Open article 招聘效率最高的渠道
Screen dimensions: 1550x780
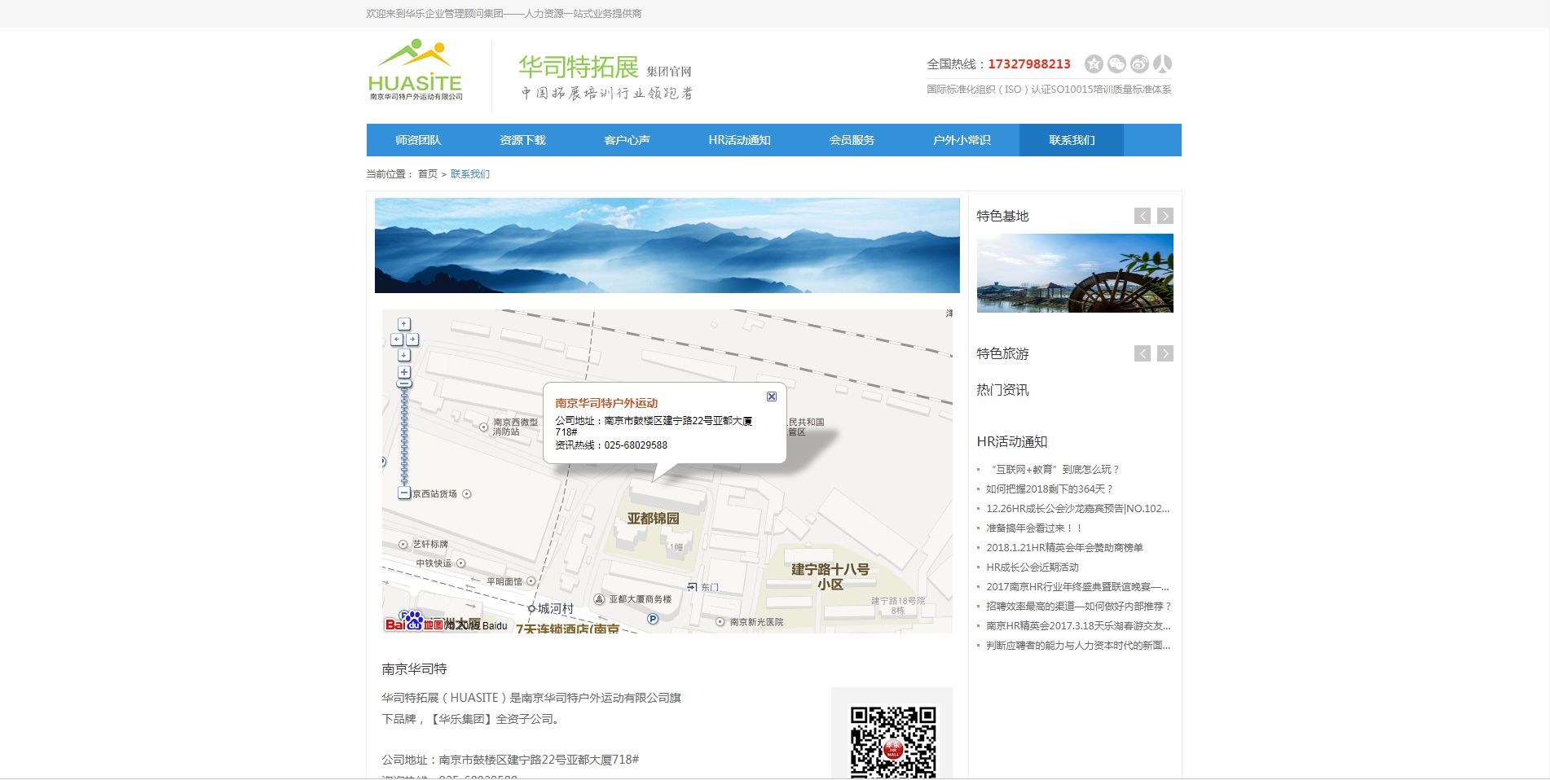click(1079, 607)
